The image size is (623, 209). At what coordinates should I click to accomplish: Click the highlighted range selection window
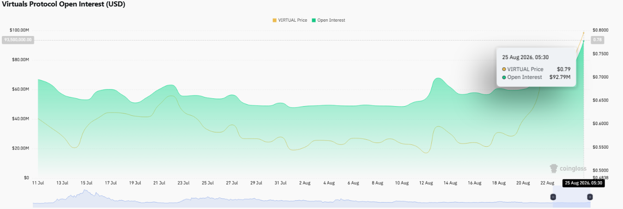coord(571,197)
